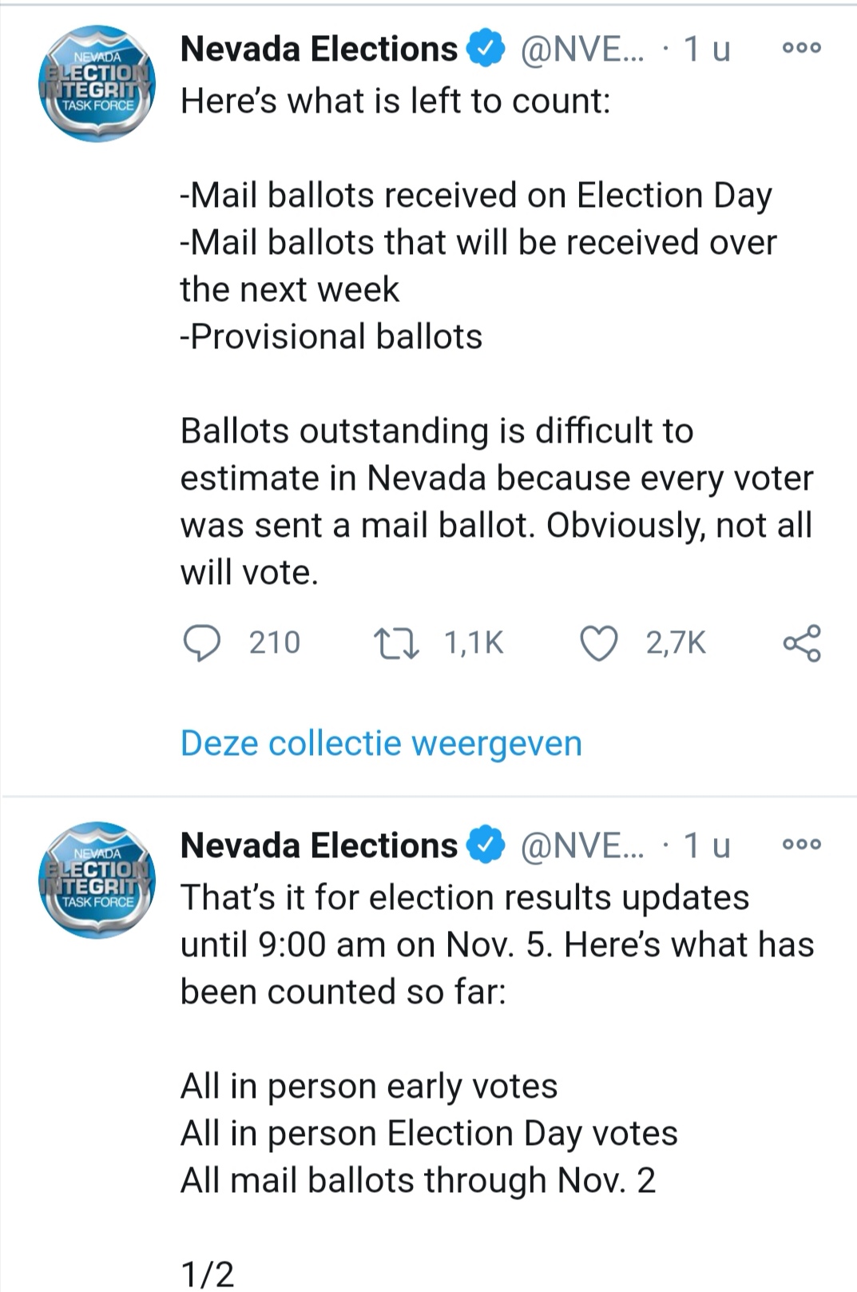Click 'Deze collectie weergeven' link

pyautogui.click(x=381, y=743)
